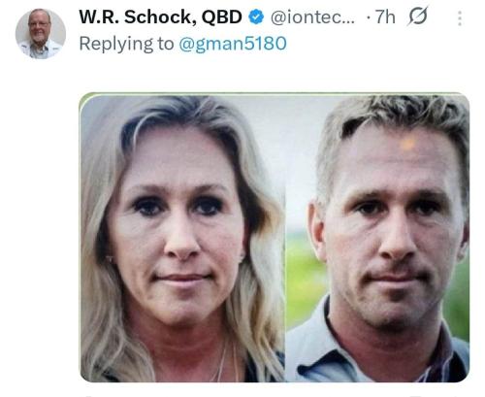Open W.R. Schock's profile avatar
The image size is (485, 397).
click(41, 34)
